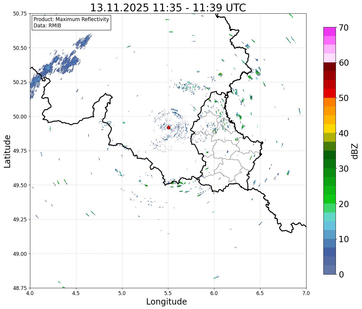Click the longitude tick label 6.0

214,293
